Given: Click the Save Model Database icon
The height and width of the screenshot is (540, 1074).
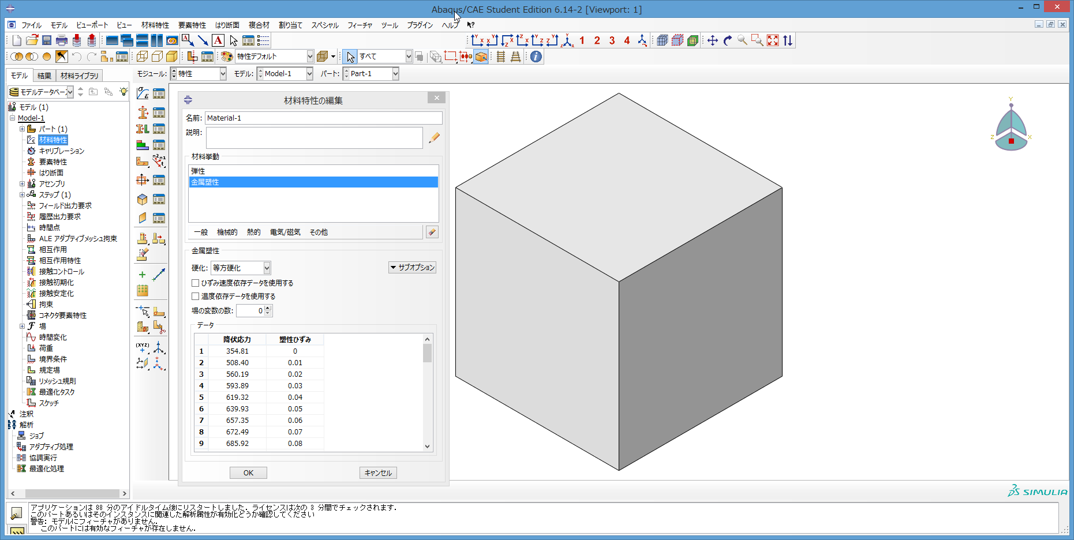Looking at the screenshot, I should point(47,40).
